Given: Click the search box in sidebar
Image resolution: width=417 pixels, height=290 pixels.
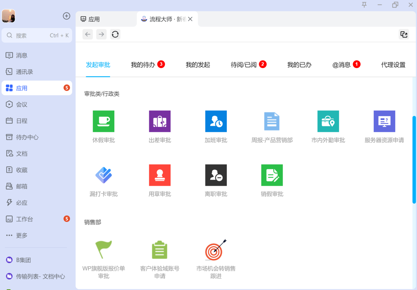Looking at the screenshot, I should coord(37,36).
